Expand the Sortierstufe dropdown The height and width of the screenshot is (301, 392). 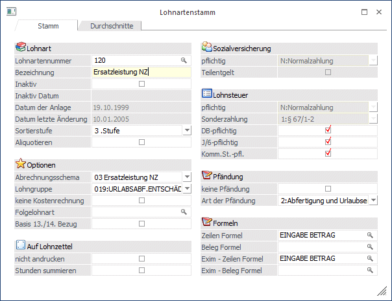point(187,130)
